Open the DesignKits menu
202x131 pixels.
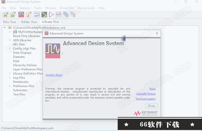(67, 8)
